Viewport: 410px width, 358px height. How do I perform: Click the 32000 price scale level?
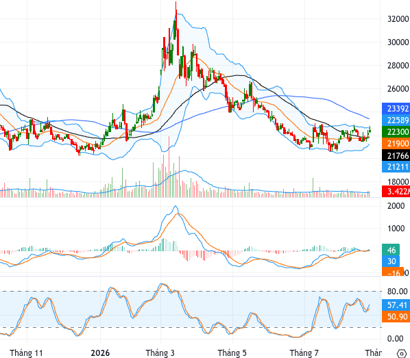tap(398, 18)
